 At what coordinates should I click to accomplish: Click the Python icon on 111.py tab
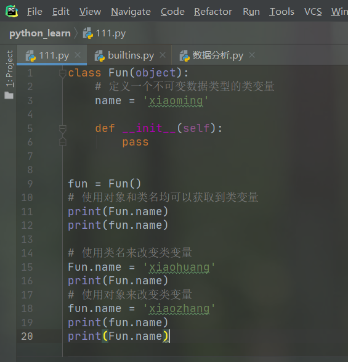tap(31, 56)
